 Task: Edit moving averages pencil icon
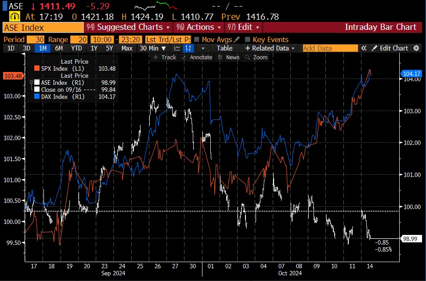237,40
